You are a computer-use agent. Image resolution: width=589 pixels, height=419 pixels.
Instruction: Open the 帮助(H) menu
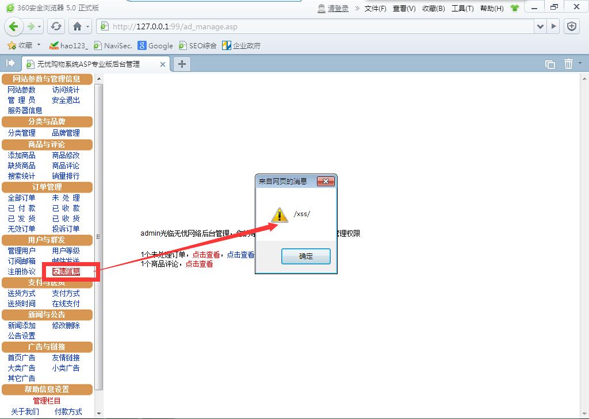tap(492, 8)
